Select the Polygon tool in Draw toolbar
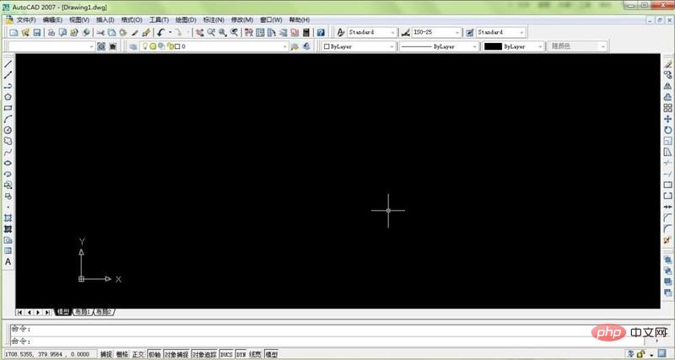675x360 pixels. (x=8, y=97)
